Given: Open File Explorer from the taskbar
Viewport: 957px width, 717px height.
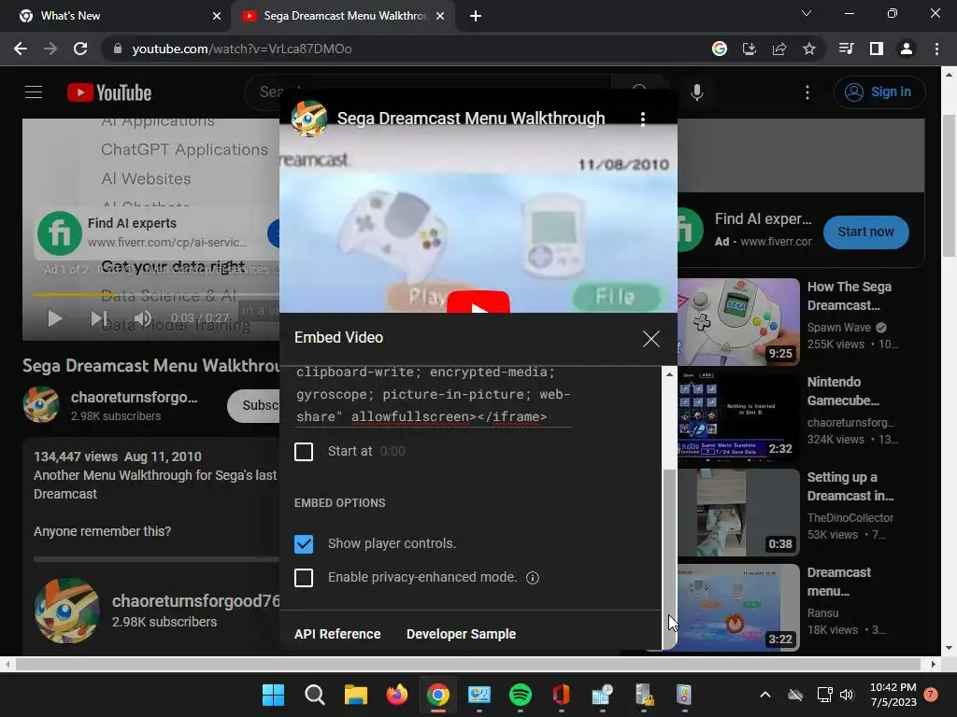Looking at the screenshot, I should (x=355, y=695).
